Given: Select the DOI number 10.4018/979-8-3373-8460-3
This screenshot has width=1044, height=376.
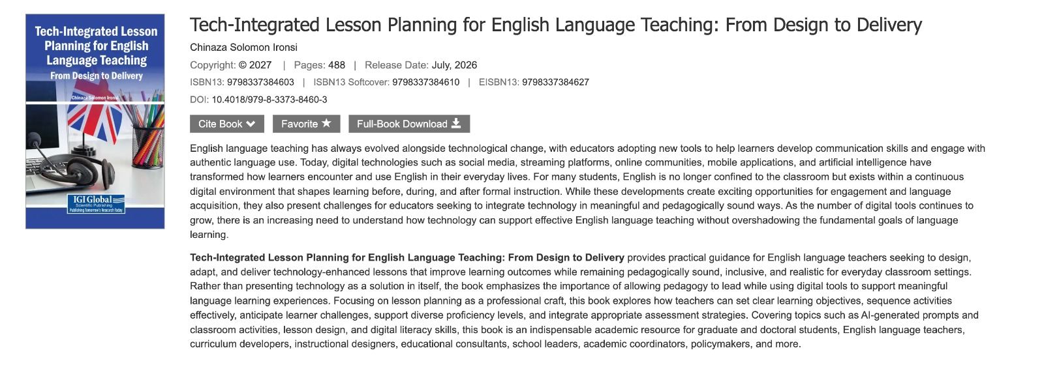Looking at the screenshot, I should pos(269,100).
